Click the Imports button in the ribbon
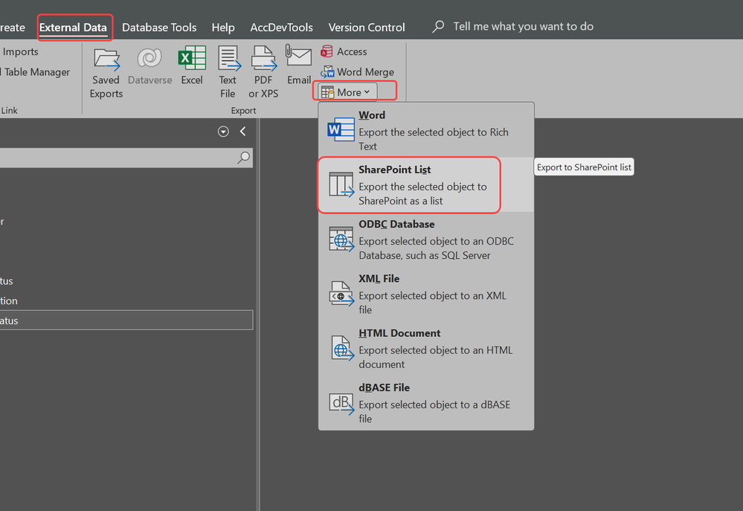743x511 pixels. (x=19, y=51)
